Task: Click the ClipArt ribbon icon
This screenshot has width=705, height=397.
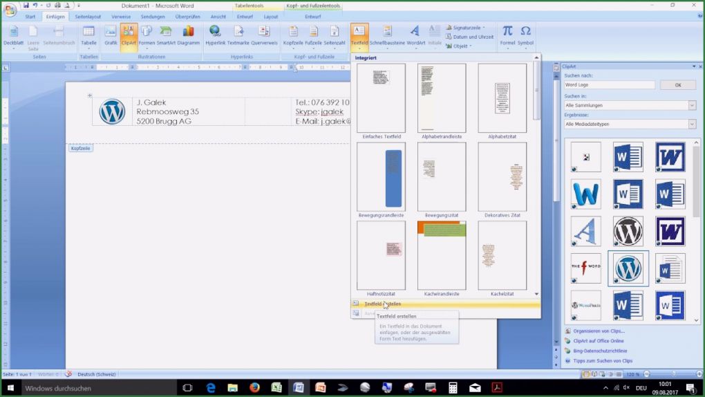Action: [x=129, y=35]
